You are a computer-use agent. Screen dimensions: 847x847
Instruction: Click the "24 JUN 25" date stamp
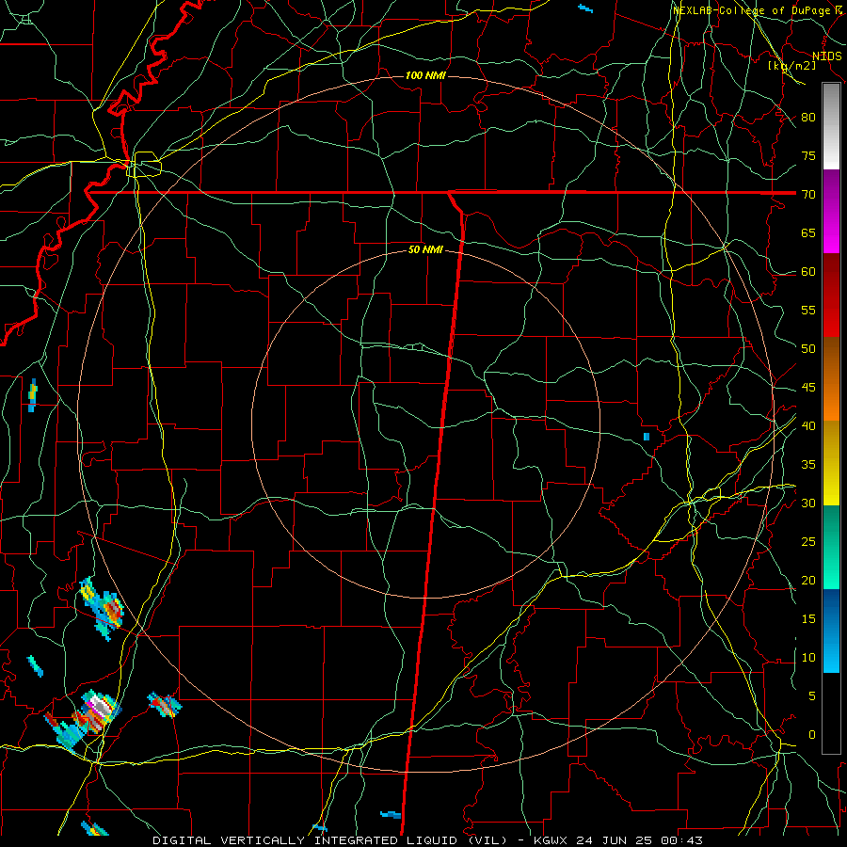coord(615,840)
